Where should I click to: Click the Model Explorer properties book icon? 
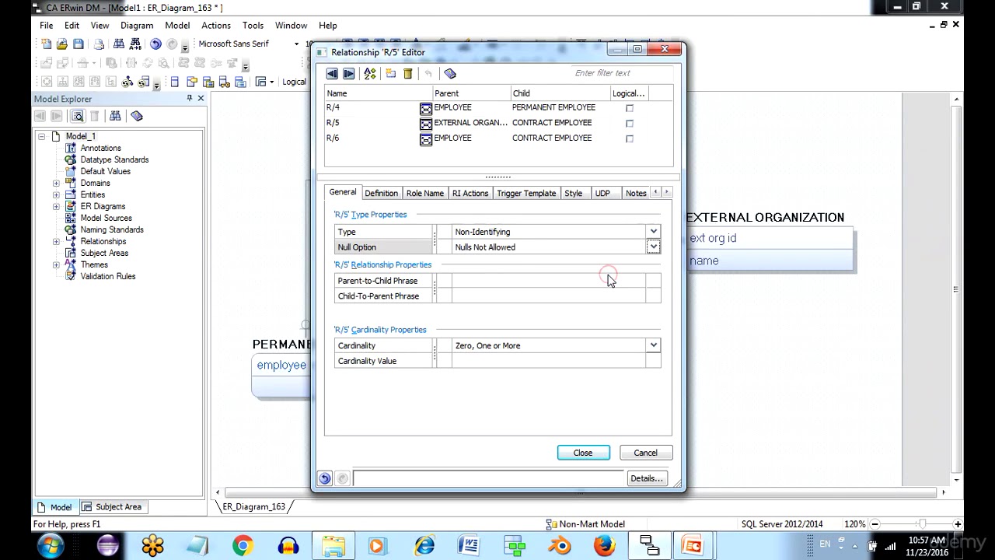(137, 116)
